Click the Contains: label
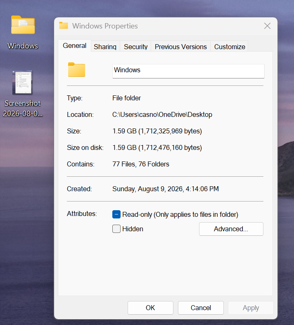Image resolution: width=294 pixels, height=325 pixels. pyautogui.click(x=81, y=164)
